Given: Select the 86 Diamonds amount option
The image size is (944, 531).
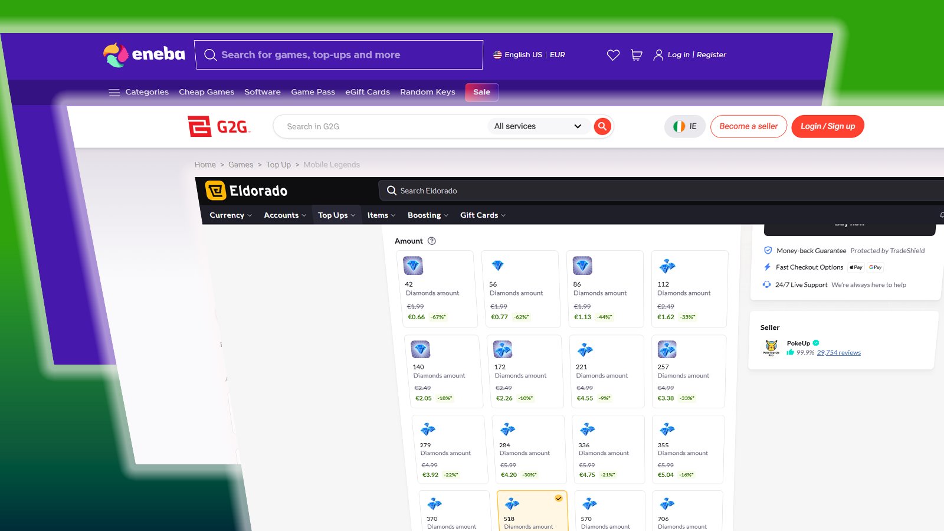Looking at the screenshot, I should point(605,289).
